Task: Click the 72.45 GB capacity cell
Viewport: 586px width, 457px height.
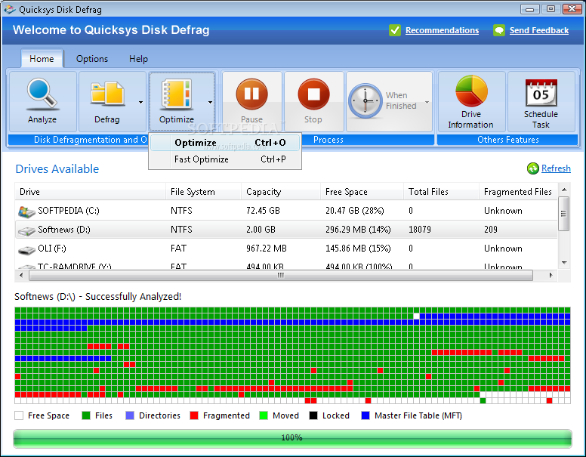Action: (263, 211)
